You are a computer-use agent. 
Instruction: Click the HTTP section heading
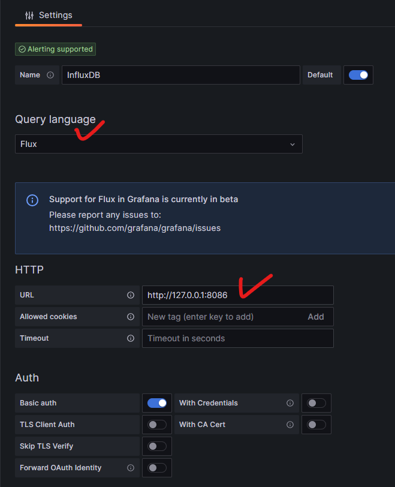(29, 270)
